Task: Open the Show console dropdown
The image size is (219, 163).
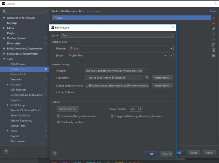Action: [x=141, y=109]
